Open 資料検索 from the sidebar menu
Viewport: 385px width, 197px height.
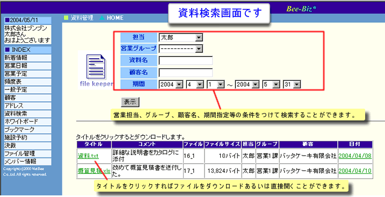click(28, 114)
